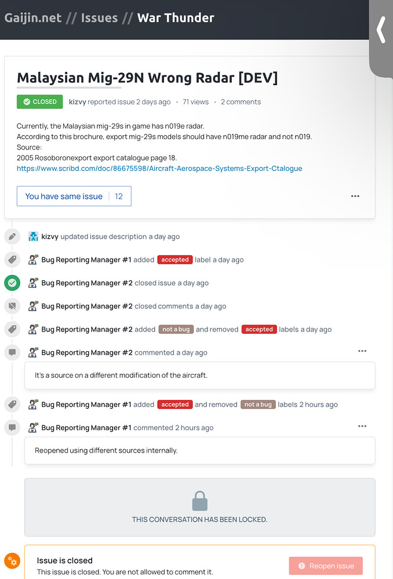Viewport: 393px width, 579px height.
Task: Click the padlock locked conversation icon
Action: click(x=199, y=501)
